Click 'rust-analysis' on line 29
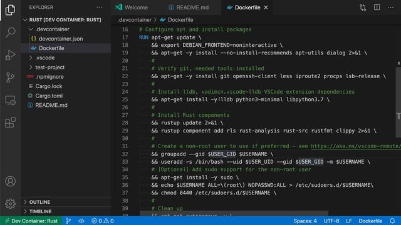 coord(259,131)
